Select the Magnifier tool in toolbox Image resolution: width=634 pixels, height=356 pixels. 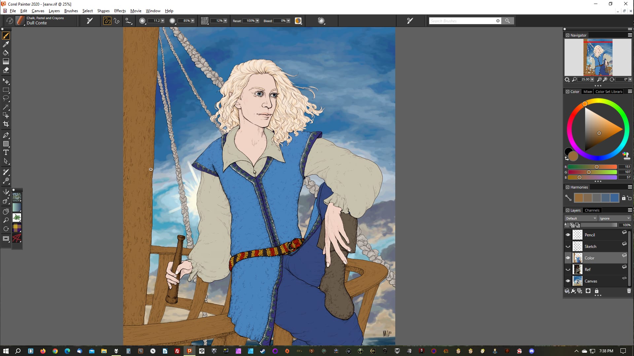[x=6, y=220]
